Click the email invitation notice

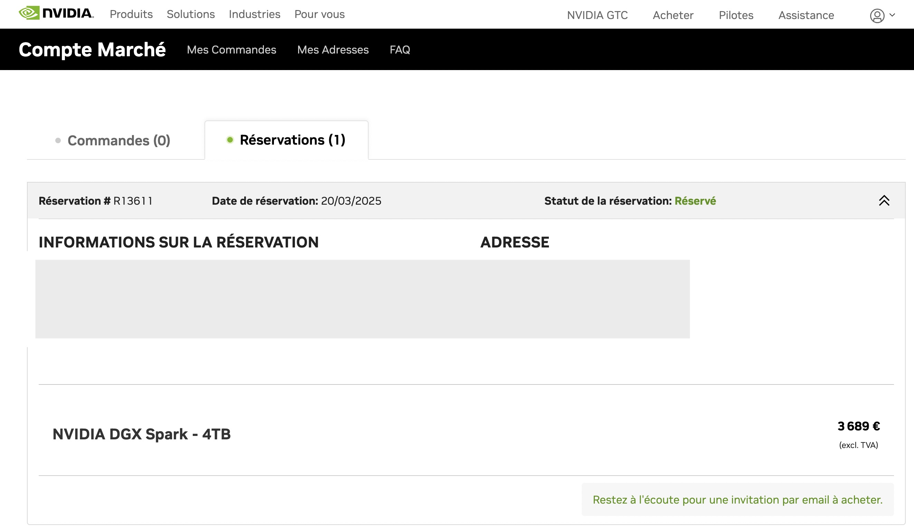tap(737, 500)
